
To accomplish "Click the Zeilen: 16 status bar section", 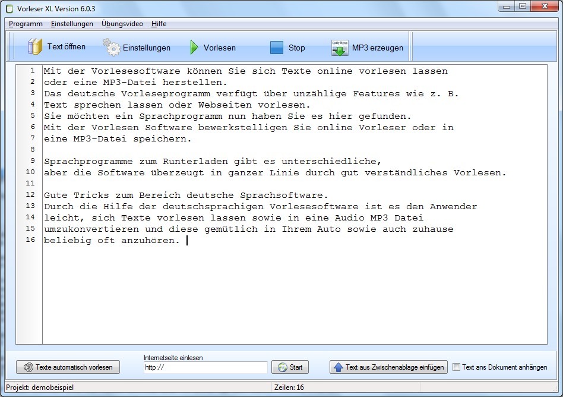I will 289,387.
